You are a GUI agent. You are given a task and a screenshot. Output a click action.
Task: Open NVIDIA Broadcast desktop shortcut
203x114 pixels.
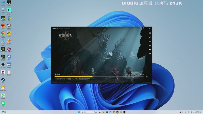point(3,58)
